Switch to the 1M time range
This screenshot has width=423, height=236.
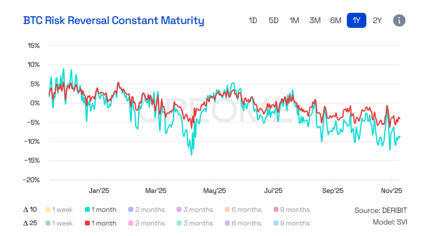click(x=294, y=21)
